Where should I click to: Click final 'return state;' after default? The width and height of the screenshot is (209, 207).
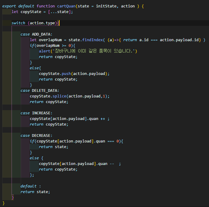point(35,192)
